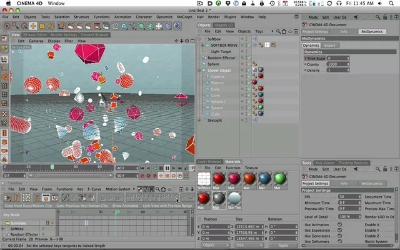The height and width of the screenshot is (250, 400).
Task: Click the Go to End playback icon
Action: coord(179,168)
